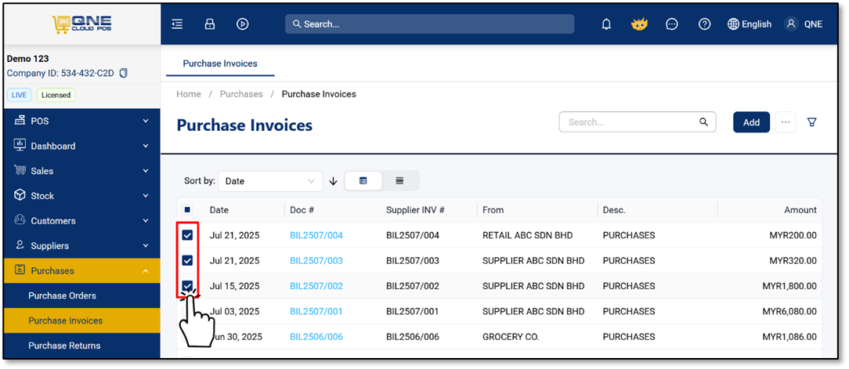Toggle sort direction arrow
This screenshot has width=849, height=369.
tap(334, 182)
